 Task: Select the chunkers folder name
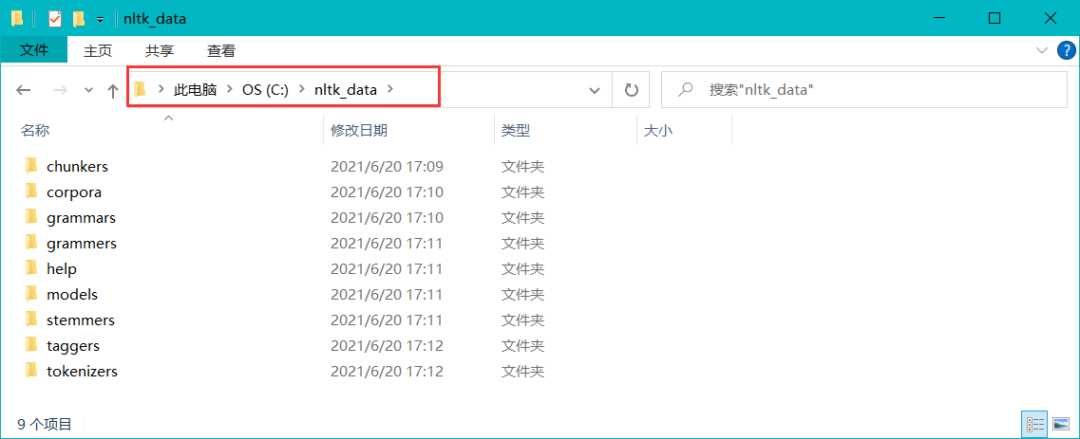click(77, 166)
